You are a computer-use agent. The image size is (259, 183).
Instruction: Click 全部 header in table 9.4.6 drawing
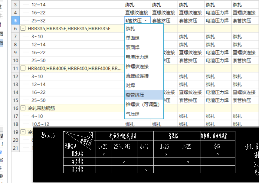pyautogui.click(x=217, y=146)
